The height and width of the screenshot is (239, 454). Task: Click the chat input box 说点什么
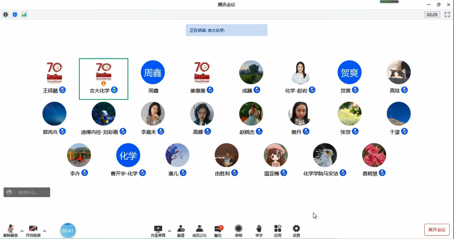click(27, 192)
